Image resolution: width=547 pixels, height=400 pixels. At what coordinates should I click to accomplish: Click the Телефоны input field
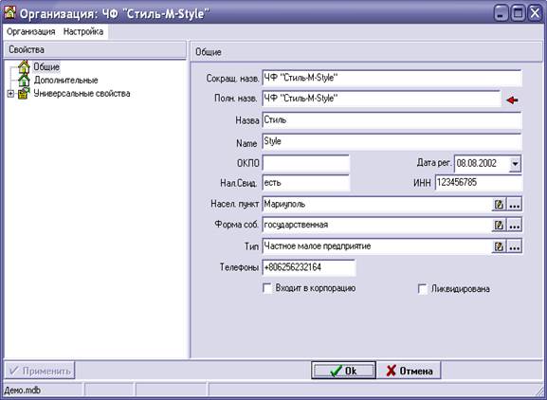click(x=309, y=268)
